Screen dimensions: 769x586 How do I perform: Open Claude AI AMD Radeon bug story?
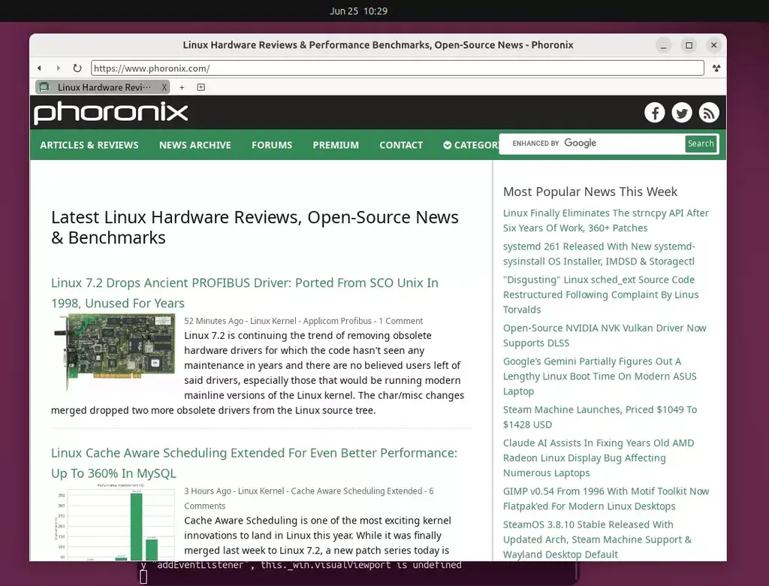[599, 458]
